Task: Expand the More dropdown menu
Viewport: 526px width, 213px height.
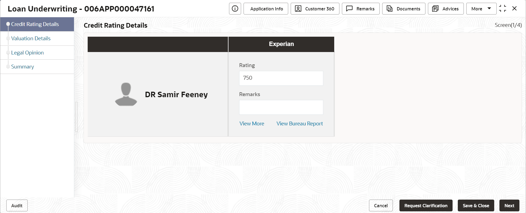Action: [x=481, y=9]
